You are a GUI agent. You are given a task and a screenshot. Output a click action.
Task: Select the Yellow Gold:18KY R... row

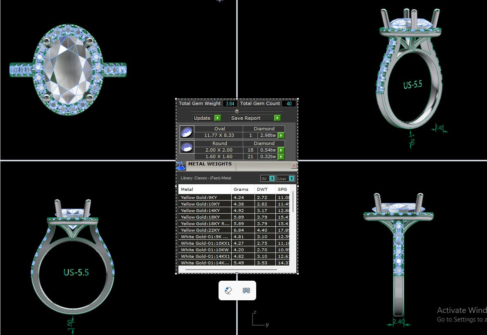coord(234,223)
